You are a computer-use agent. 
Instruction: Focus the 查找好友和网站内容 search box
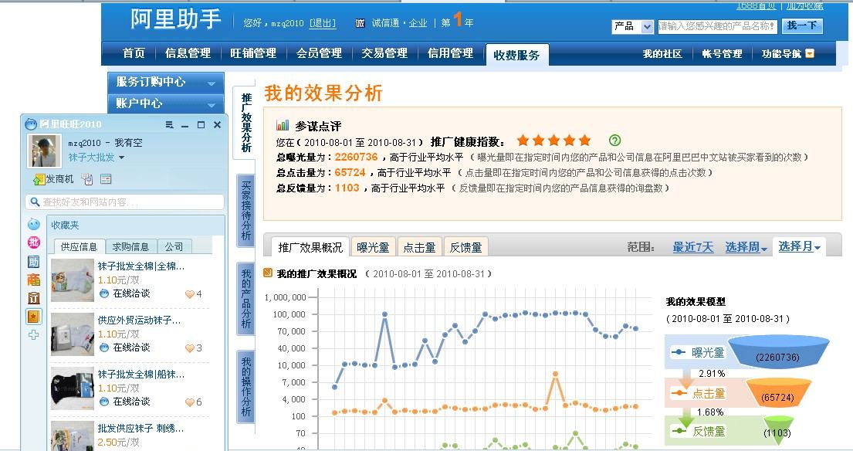[124, 202]
